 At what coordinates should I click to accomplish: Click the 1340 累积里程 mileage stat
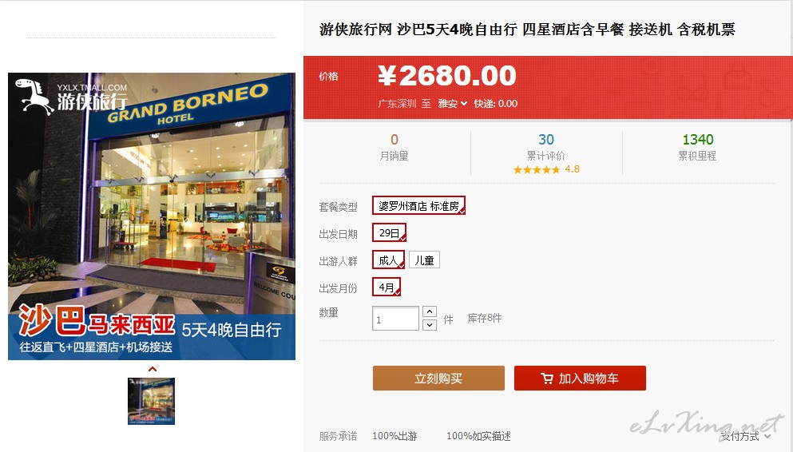point(698,147)
